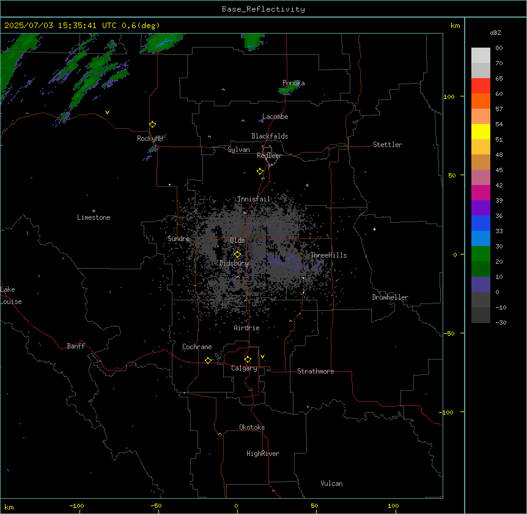Image resolution: width=527 pixels, height=514 pixels.
Task: Pick the red 65-60 dBZ legend swatch
Action: 481,85
